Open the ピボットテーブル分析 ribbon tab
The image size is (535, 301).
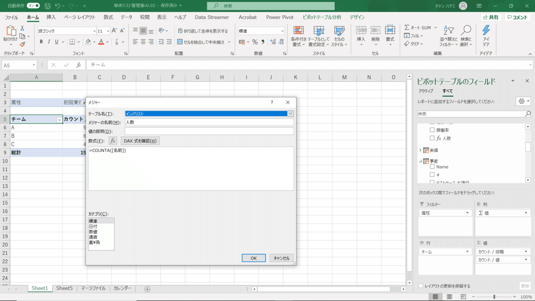(322, 17)
